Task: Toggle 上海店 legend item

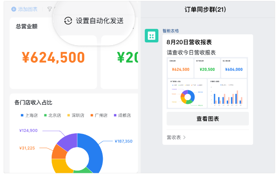Action: click(29, 116)
